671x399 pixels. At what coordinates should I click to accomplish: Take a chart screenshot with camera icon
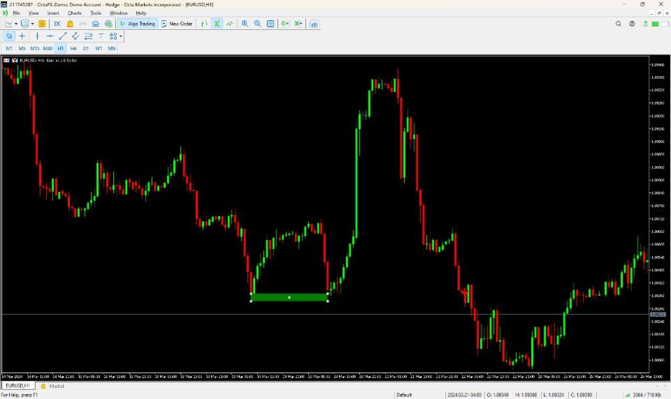pyautogui.click(x=314, y=24)
